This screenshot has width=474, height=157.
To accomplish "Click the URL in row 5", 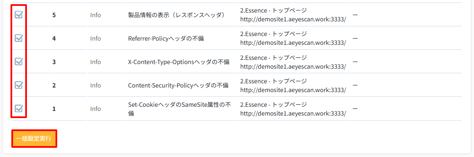I will 293,19.
